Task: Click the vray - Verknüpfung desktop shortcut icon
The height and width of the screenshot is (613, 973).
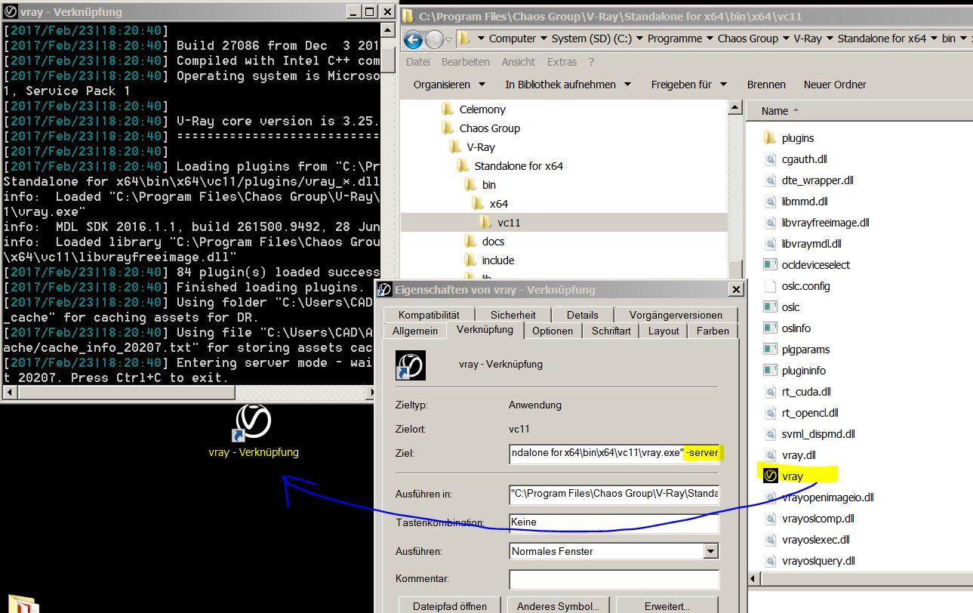Action: 253,424
